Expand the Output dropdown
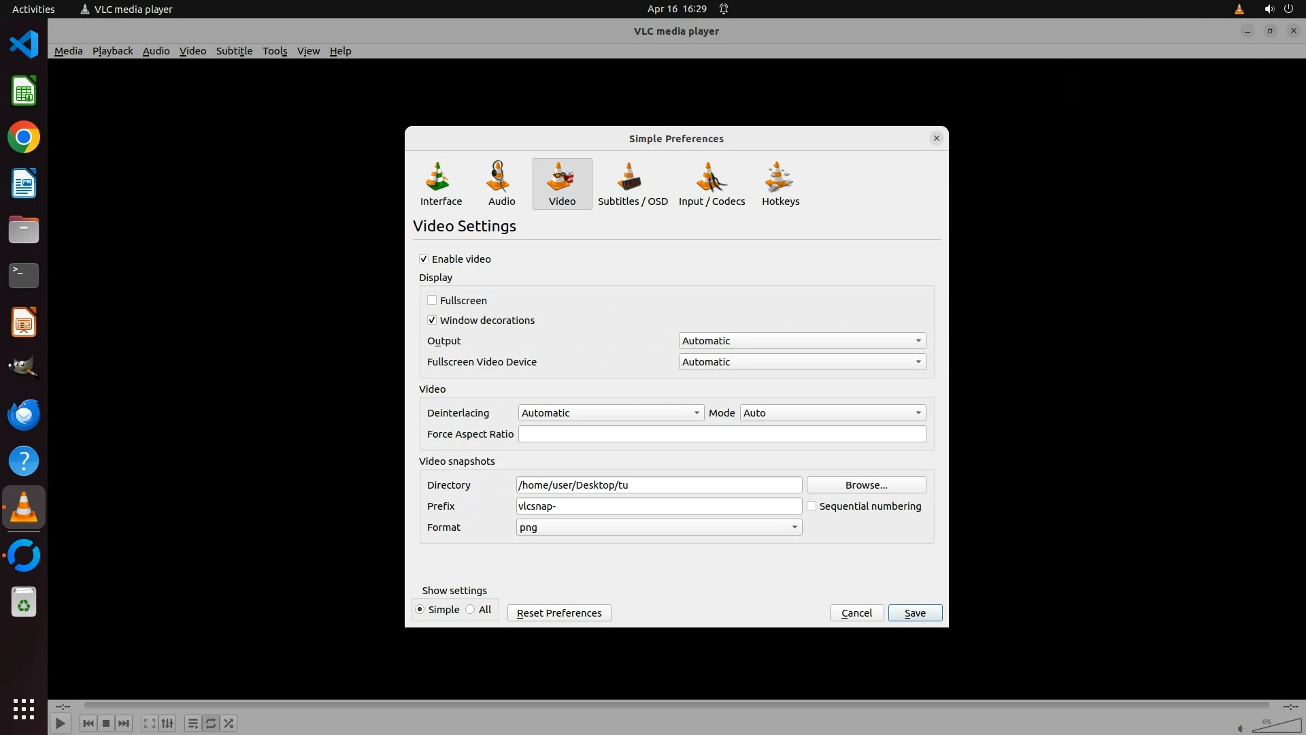 [802, 340]
